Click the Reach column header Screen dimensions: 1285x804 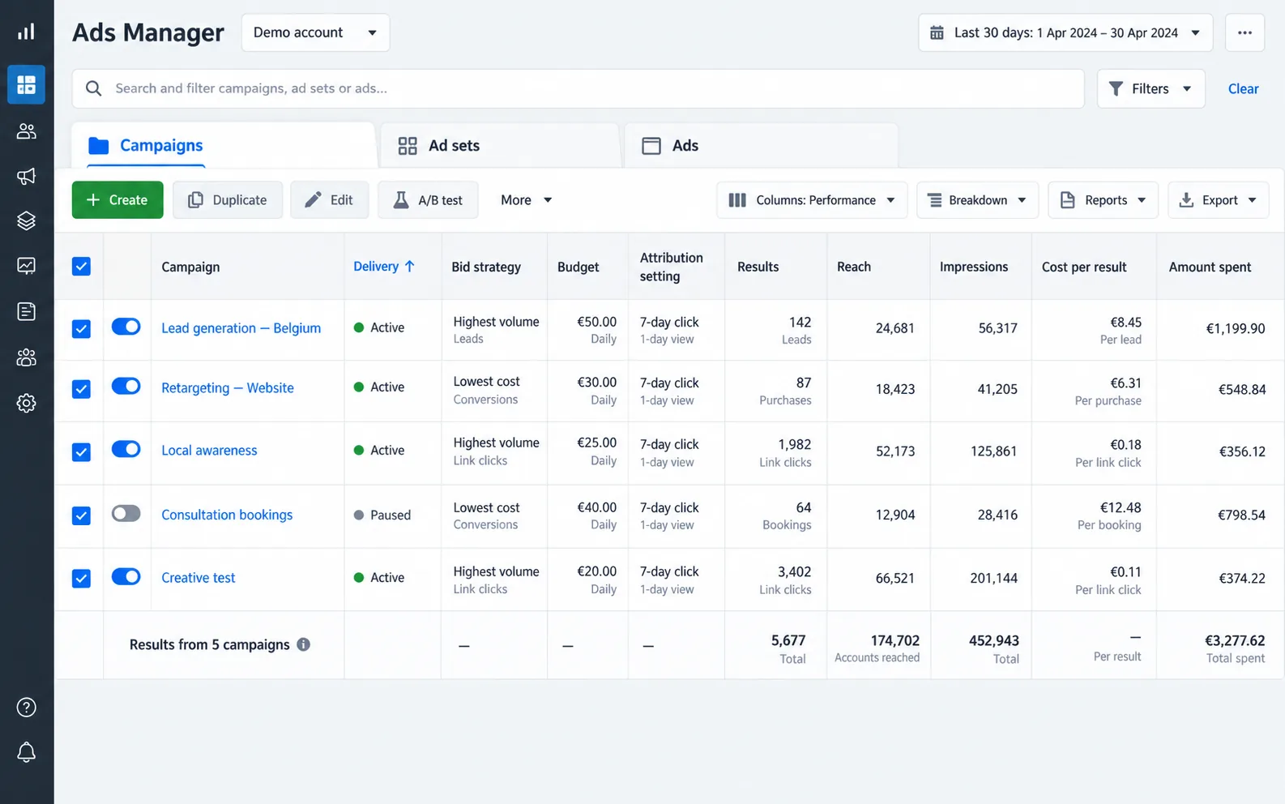pos(854,267)
